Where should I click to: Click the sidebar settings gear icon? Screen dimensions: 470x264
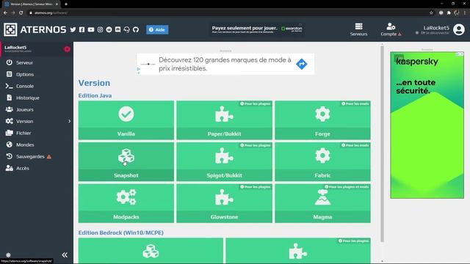tap(8, 255)
